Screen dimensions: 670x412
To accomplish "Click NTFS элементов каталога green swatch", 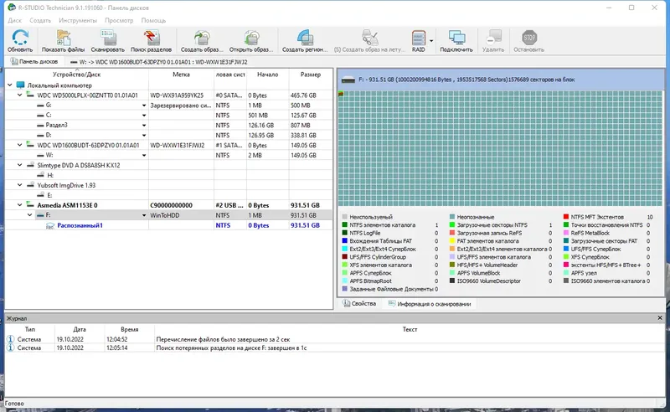I will (344, 224).
